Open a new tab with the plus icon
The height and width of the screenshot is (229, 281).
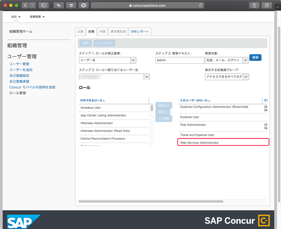(278, 7)
